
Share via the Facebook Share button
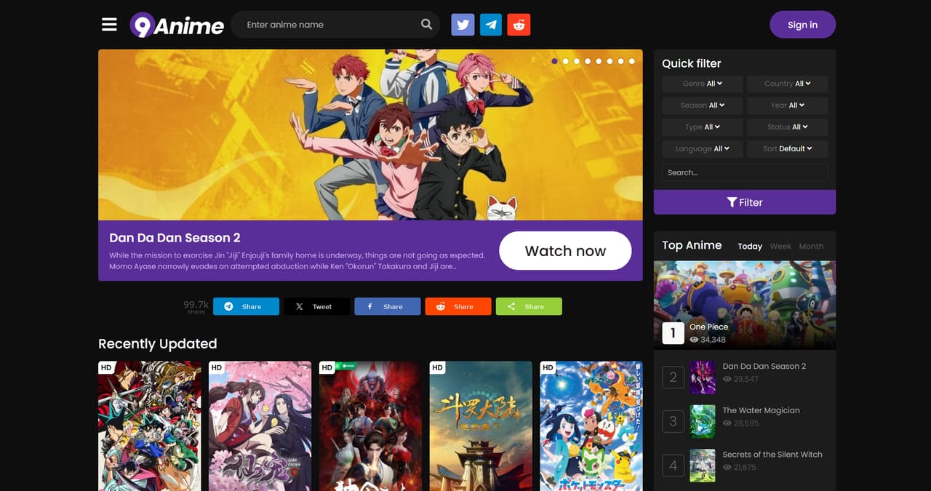pos(387,306)
